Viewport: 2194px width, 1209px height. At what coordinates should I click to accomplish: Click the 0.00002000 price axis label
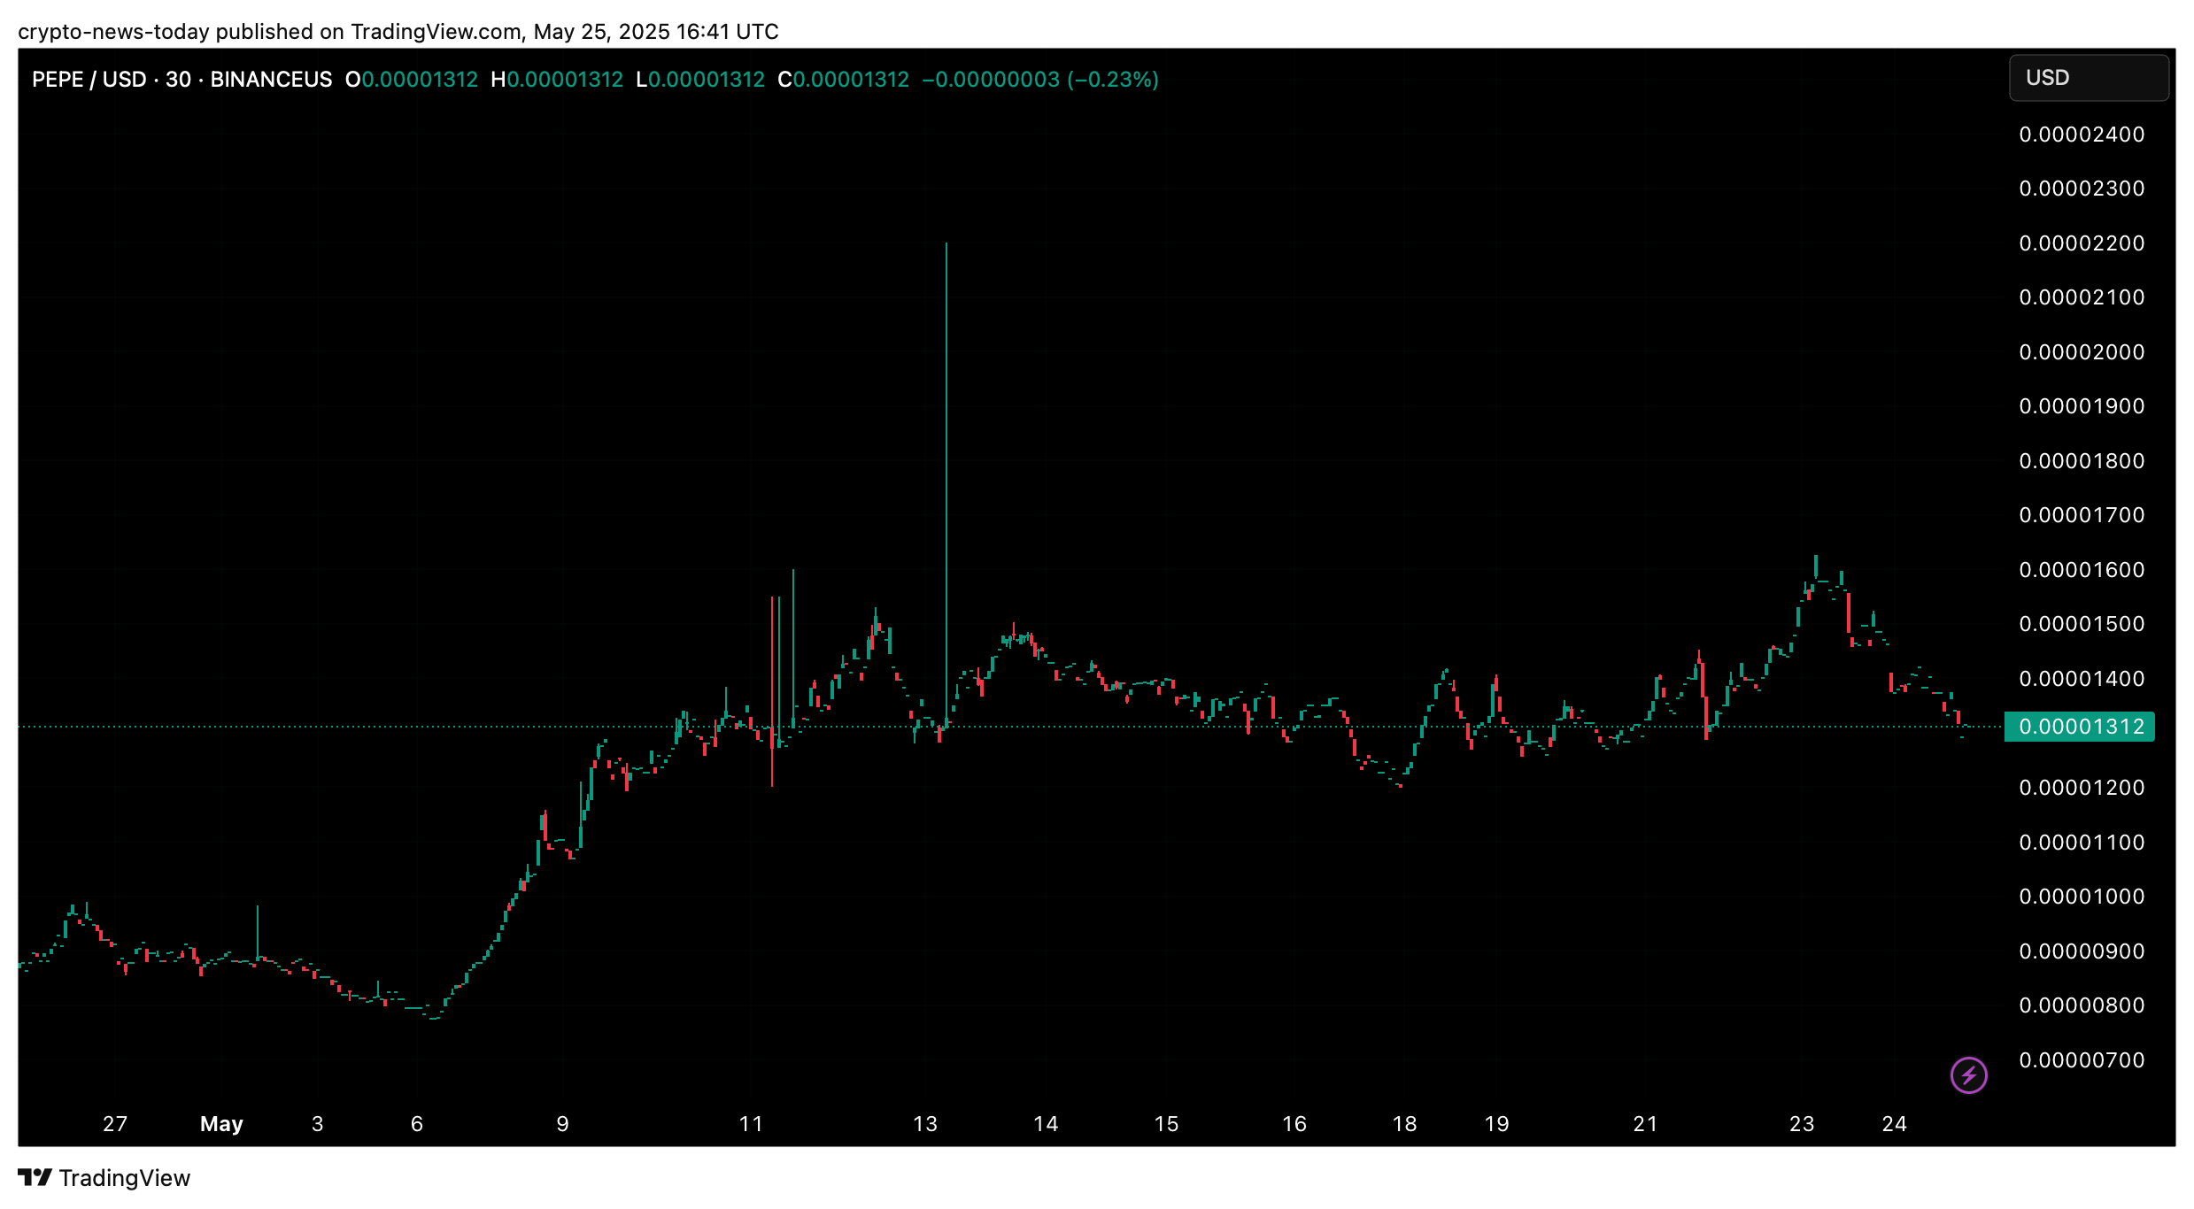2082,352
